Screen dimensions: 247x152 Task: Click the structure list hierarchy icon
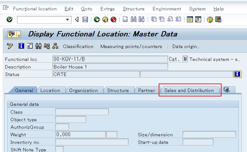point(47,46)
